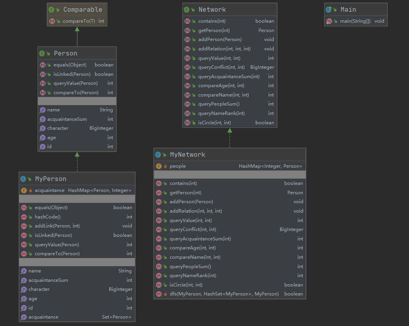The height and width of the screenshot is (326, 409).
Task: Click the interface icon beside Network title
Action: pyautogui.click(x=187, y=10)
